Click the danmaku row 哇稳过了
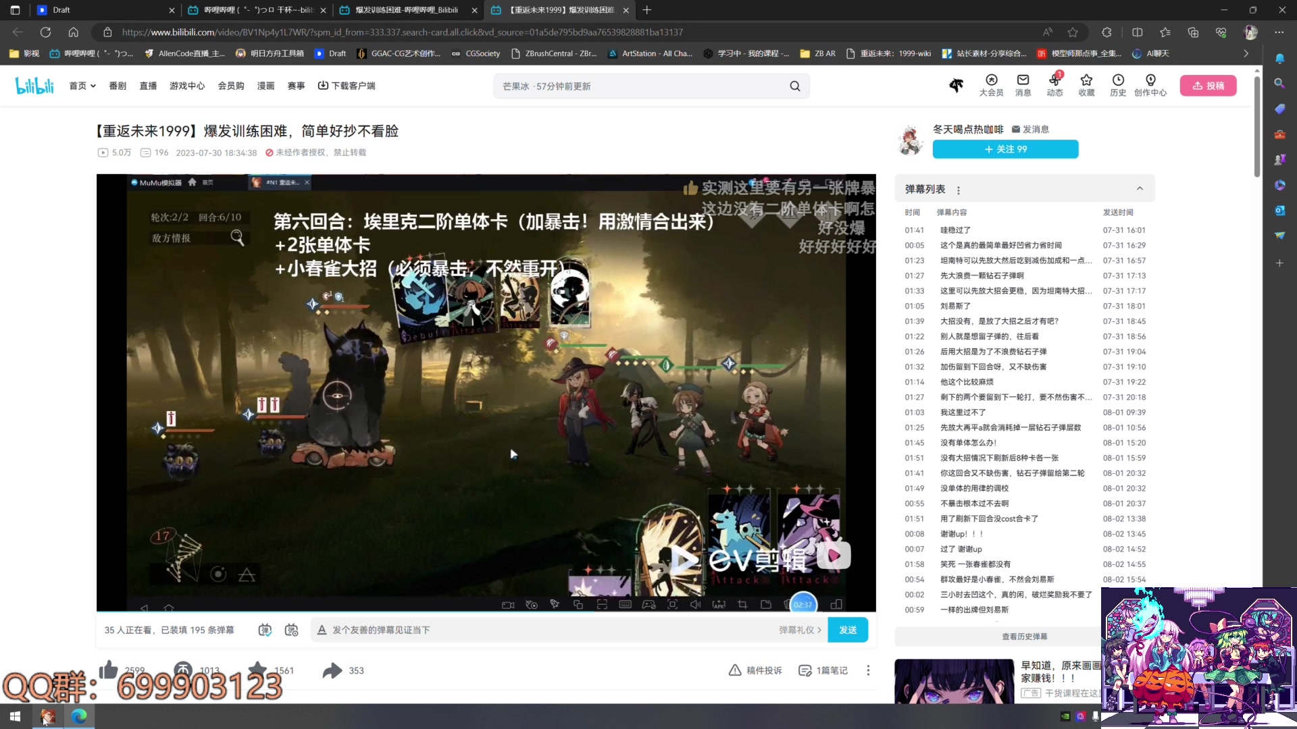Screen dimensions: 1297x729 1025,230
